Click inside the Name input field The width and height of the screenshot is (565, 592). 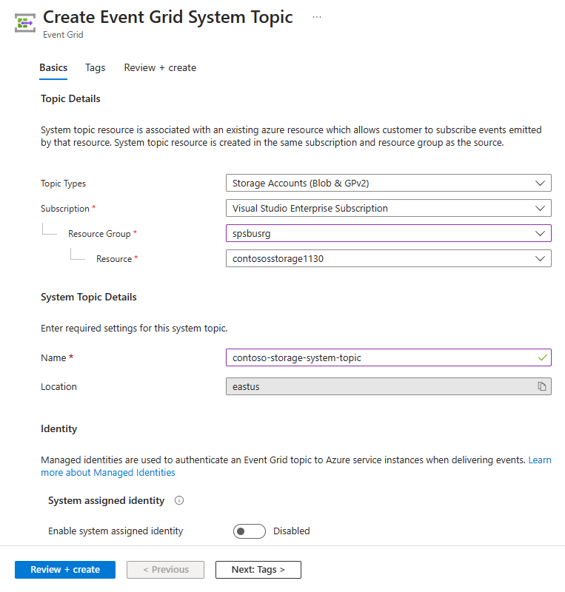pyautogui.click(x=370, y=357)
